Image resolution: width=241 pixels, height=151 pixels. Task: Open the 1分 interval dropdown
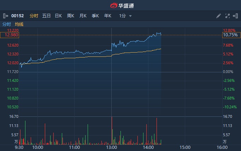123,16
